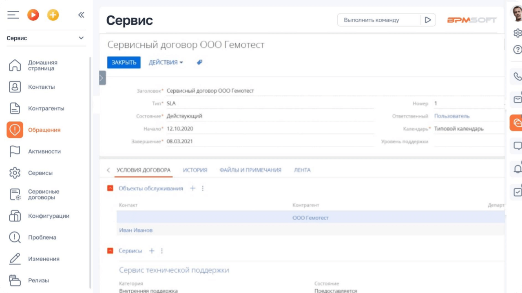Viewport: 522px width, 293px height.
Task: Open the Изменения section
Action: [x=43, y=259]
